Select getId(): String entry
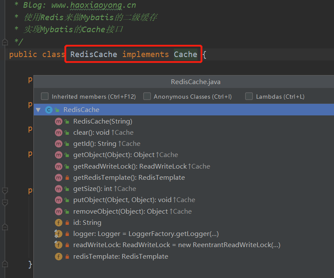Viewport: 334px width, 278px height. point(107,144)
